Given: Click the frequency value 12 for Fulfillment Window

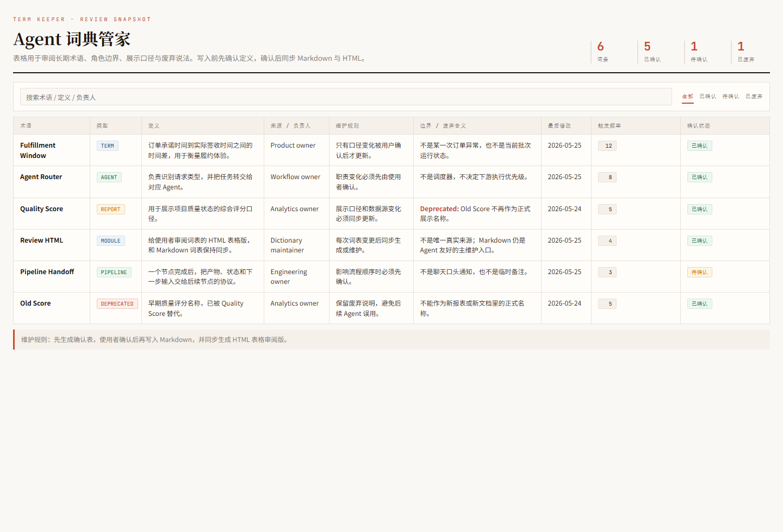Looking at the screenshot, I should [607, 146].
